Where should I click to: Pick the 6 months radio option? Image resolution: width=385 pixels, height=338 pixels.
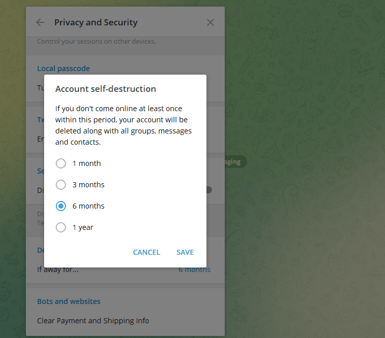point(61,206)
